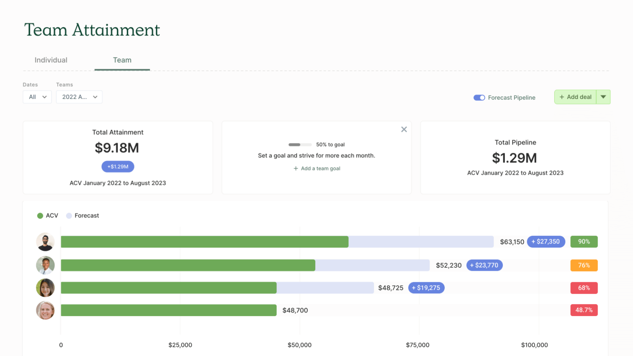Disable the Forecast Pipeline toggle

479,98
